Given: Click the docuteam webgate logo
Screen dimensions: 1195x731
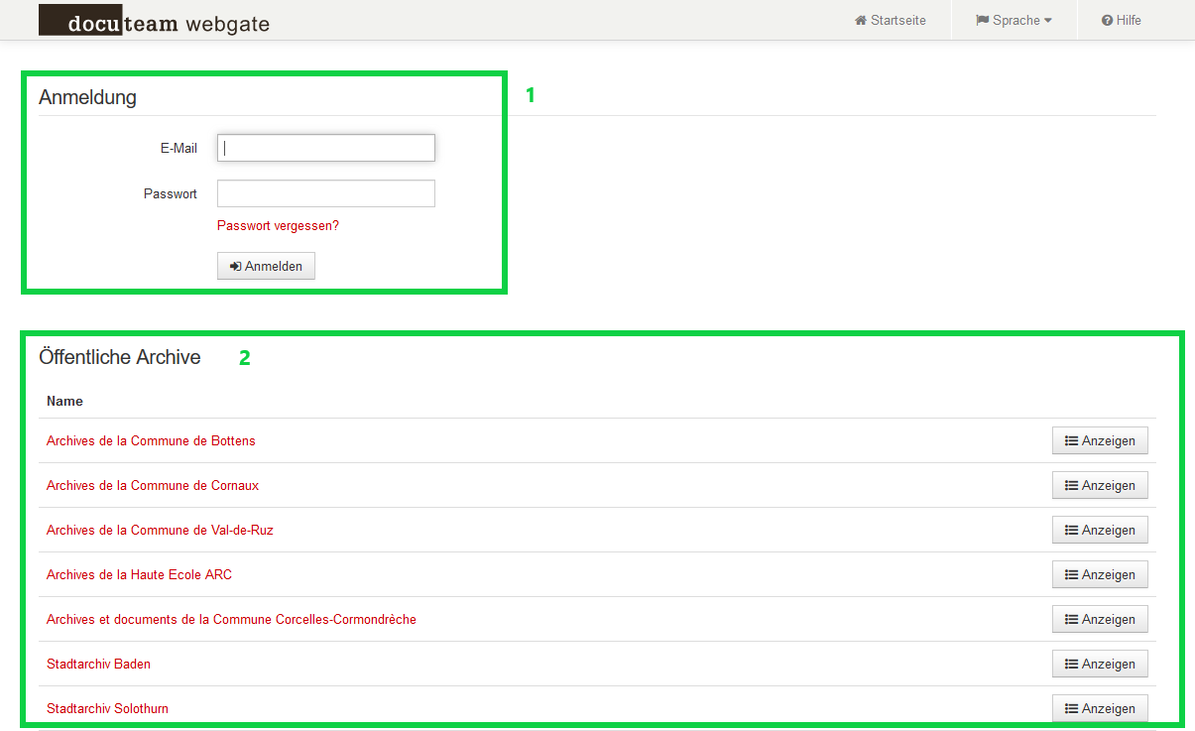Looking at the screenshot, I should (x=154, y=22).
